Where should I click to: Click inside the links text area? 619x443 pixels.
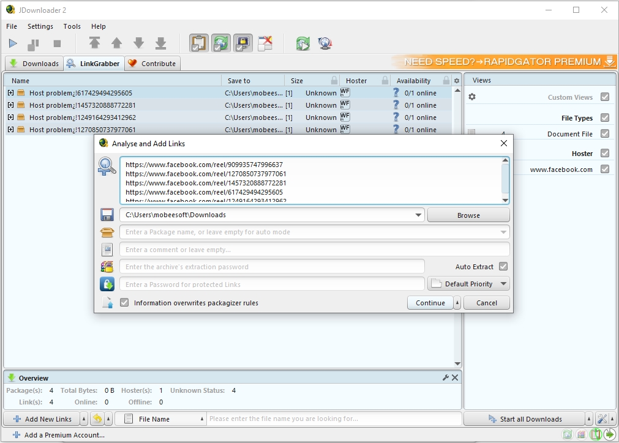(x=310, y=181)
